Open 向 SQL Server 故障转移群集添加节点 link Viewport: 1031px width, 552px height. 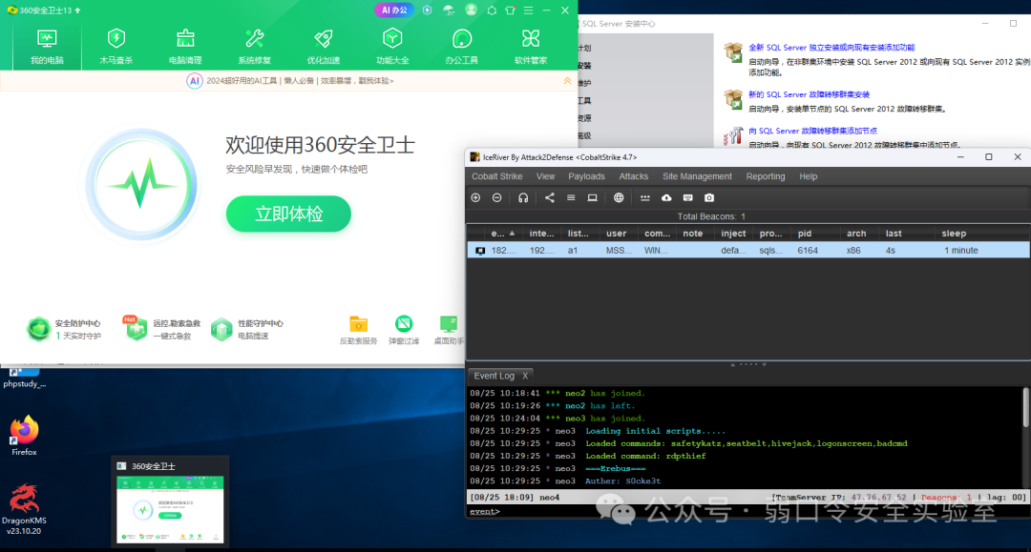click(x=812, y=131)
